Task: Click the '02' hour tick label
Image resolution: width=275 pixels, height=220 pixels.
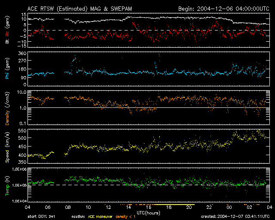Action: tap(249, 207)
